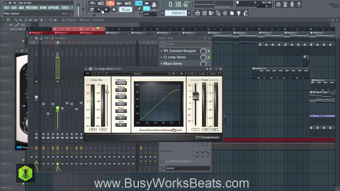This screenshot has height=191, width=340.
Task: Click the tempo field showing 92.000
Action: pos(125,10)
